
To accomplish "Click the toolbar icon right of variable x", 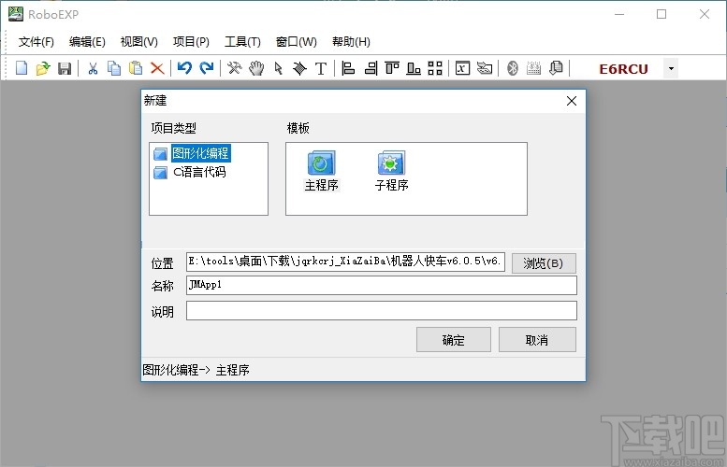I will pyautogui.click(x=485, y=68).
